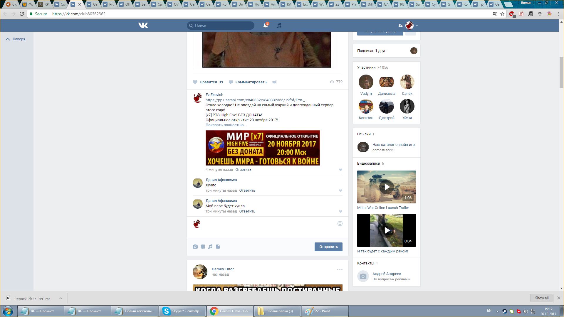Open the music note icon in header

click(x=279, y=26)
